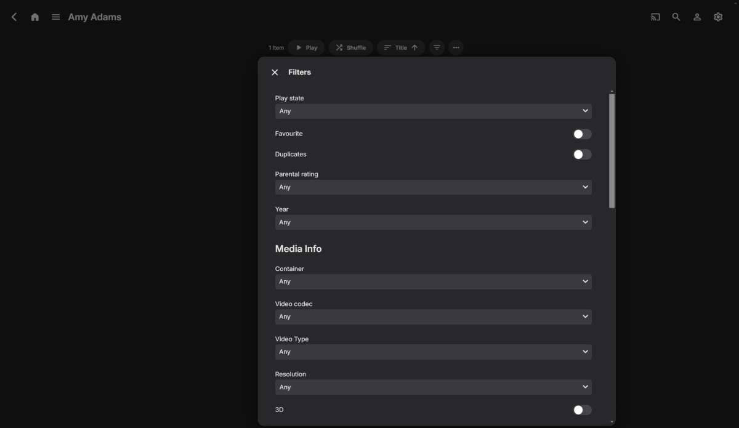Change the Title sort order
739x428 pixels.
400,47
